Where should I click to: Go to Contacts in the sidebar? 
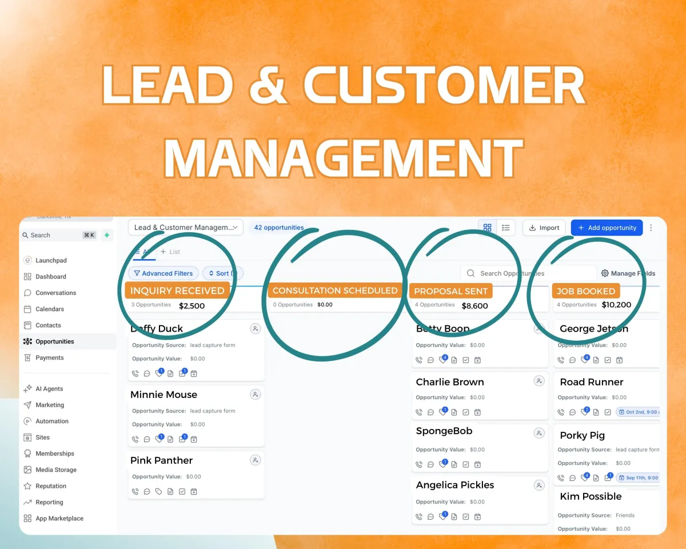click(48, 325)
